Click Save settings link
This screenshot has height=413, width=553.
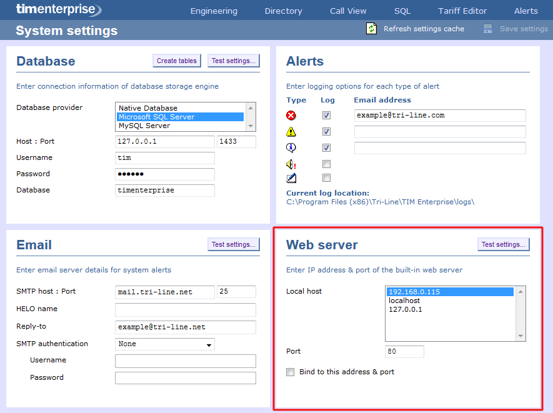(524, 29)
